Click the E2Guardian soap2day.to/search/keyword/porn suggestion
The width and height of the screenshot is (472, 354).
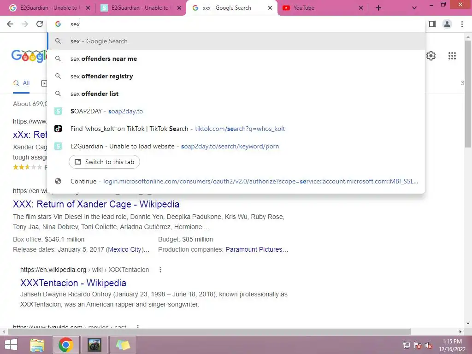[236, 146]
